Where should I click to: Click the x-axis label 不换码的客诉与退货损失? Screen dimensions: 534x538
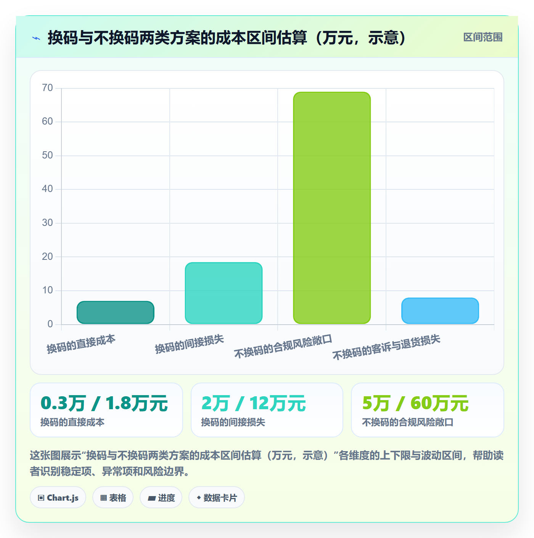[x=386, y=347]
